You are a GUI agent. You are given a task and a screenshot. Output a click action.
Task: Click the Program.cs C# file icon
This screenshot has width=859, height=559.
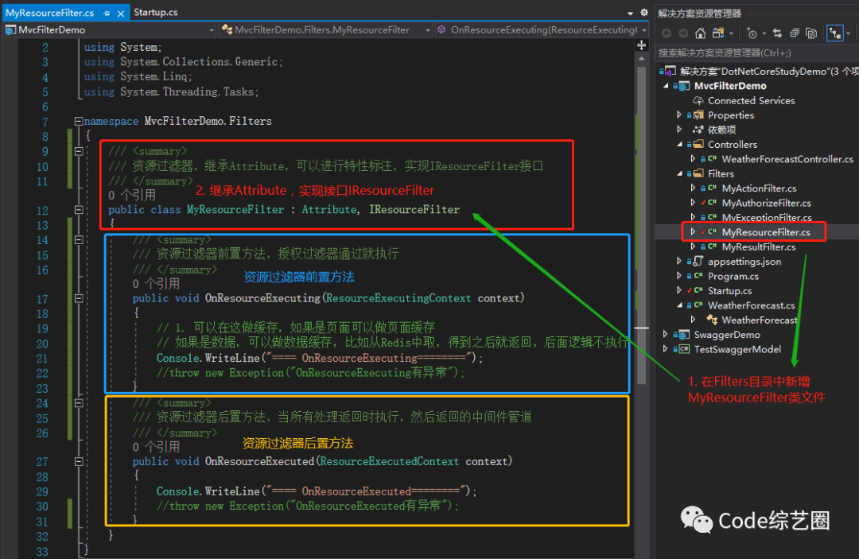click(698, 276)
